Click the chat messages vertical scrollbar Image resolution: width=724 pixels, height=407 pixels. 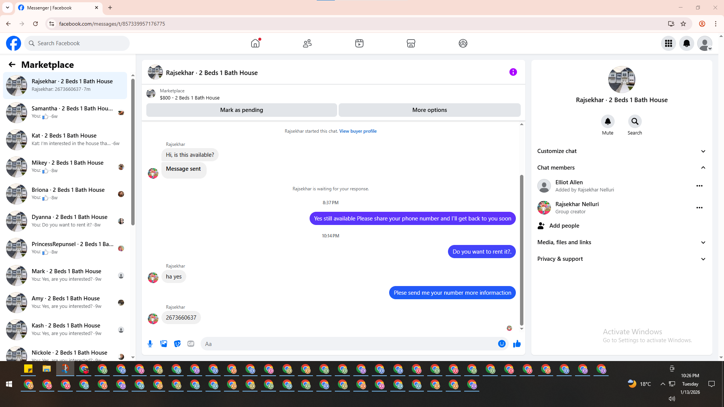click(522, 249)
